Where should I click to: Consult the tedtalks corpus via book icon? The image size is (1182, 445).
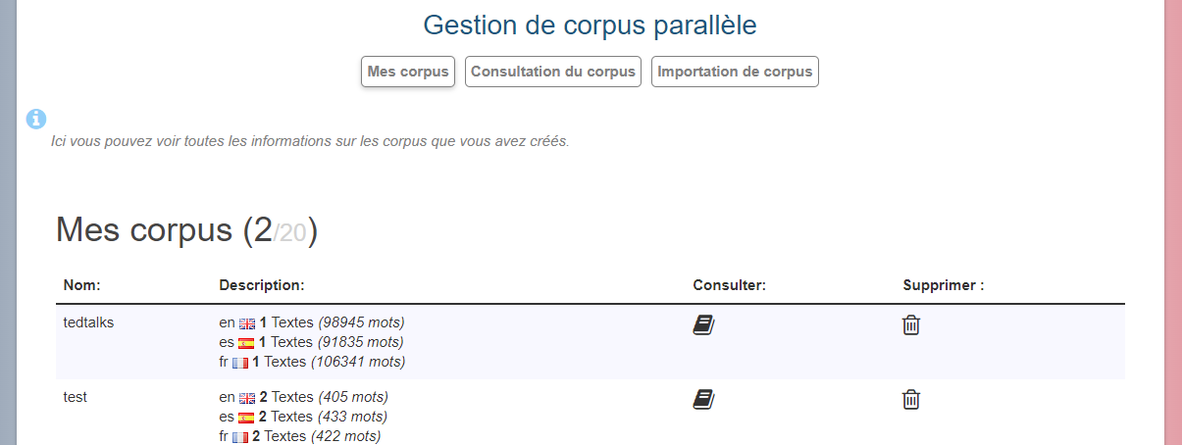(x=703, y=325)
